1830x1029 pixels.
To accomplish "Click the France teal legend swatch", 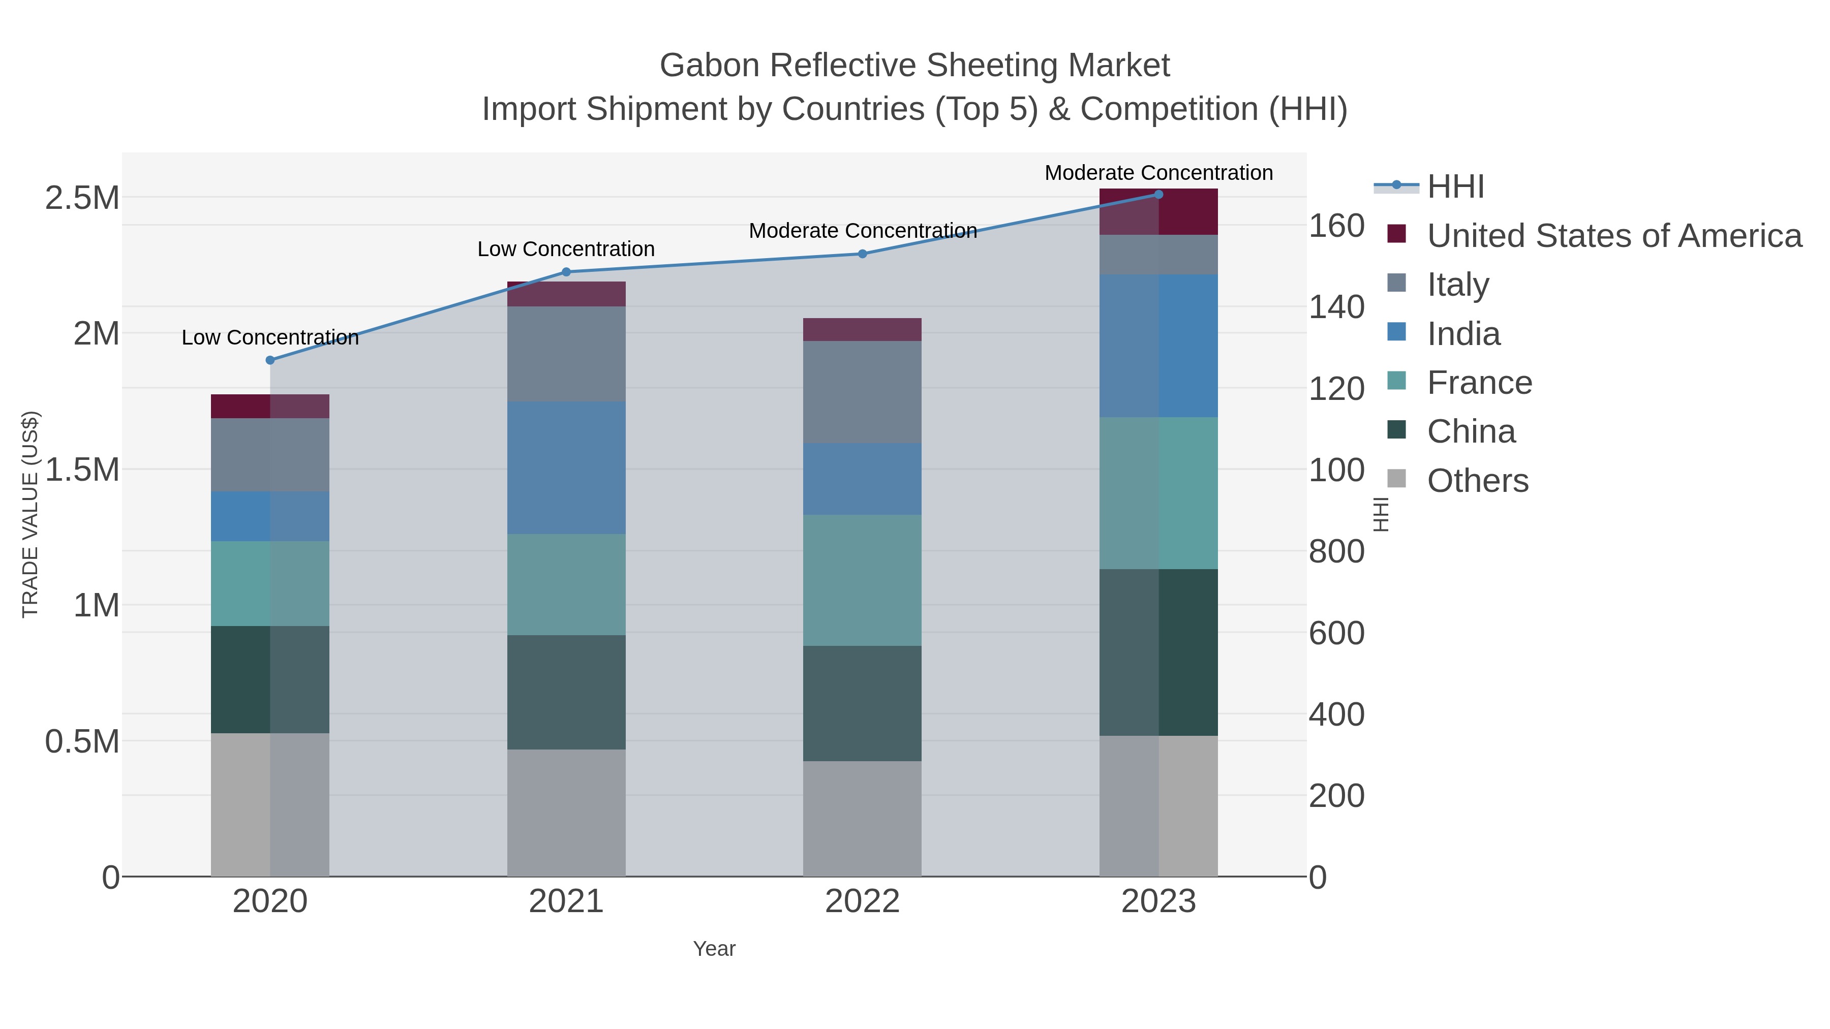I will pyautogui.click(x=1397, y=381).
